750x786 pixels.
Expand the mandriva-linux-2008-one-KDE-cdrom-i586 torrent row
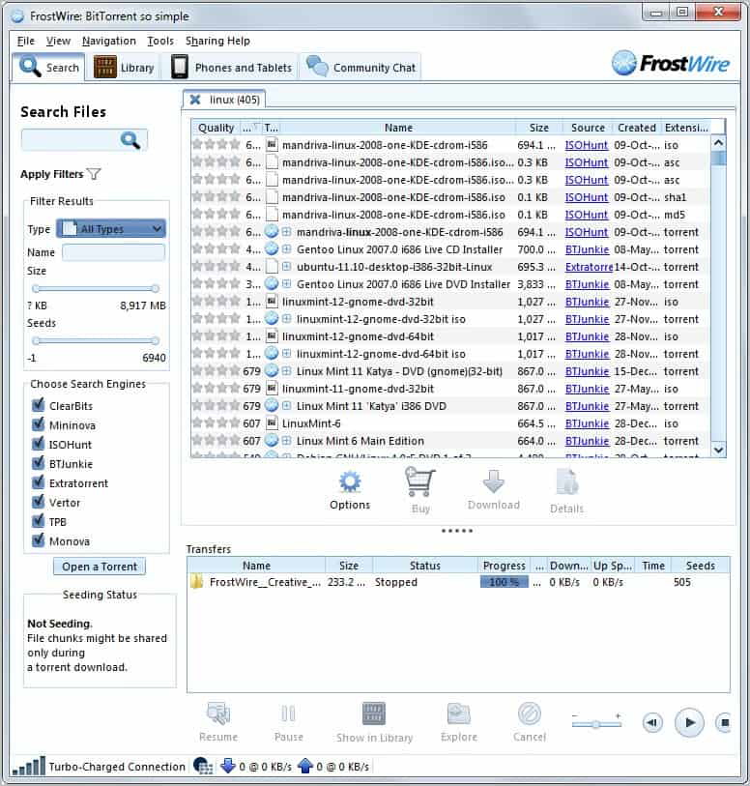287,232
